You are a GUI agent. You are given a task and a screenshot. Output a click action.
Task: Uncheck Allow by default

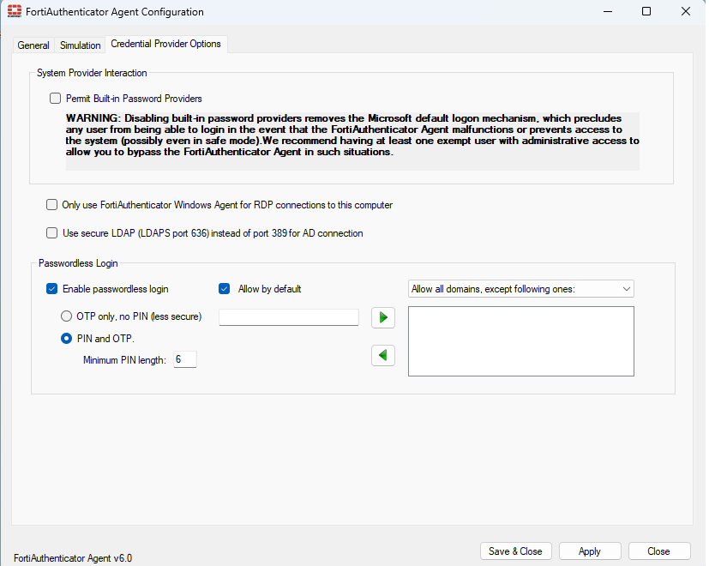224,289
